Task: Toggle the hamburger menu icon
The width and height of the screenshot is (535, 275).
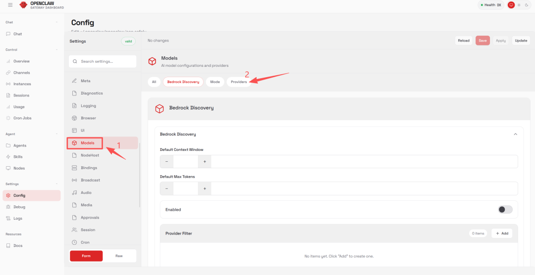Action: pos(10,5)
